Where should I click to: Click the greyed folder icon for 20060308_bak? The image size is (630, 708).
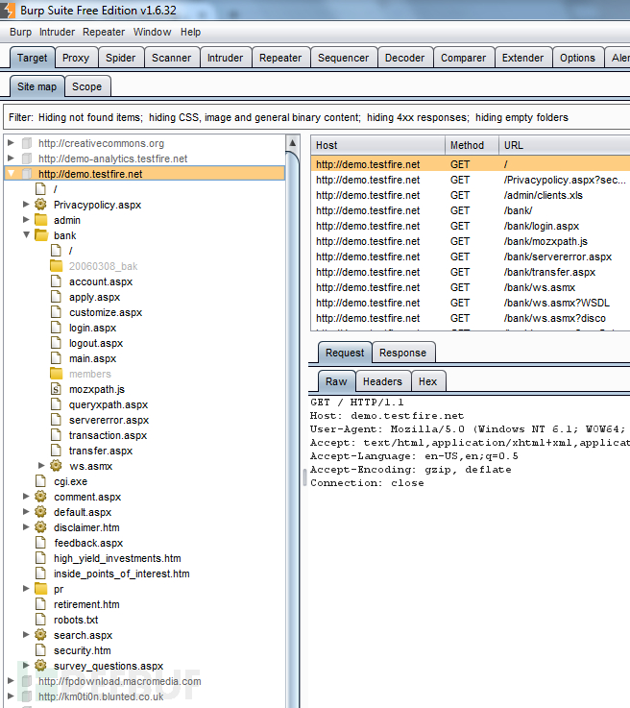click(57, 266)
